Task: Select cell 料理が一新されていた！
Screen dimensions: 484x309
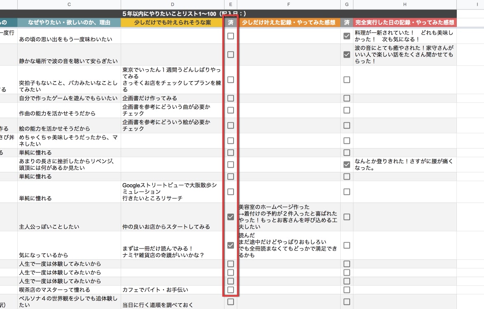Action: point(405,36)
